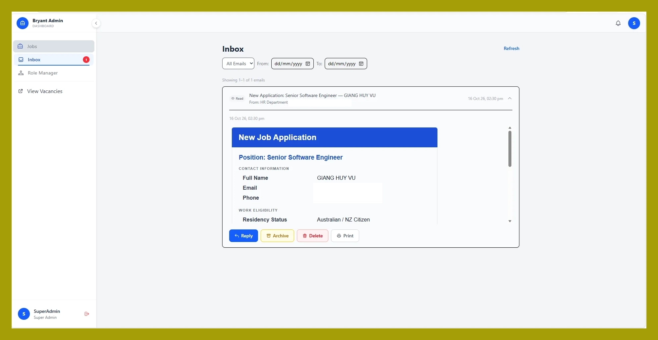Click the Read status eye badge
658x340 pixels.
237,98
